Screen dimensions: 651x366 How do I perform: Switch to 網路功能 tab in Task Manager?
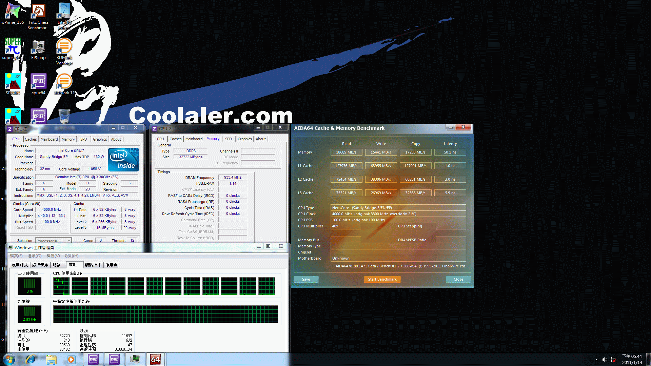tap(93, 265)
